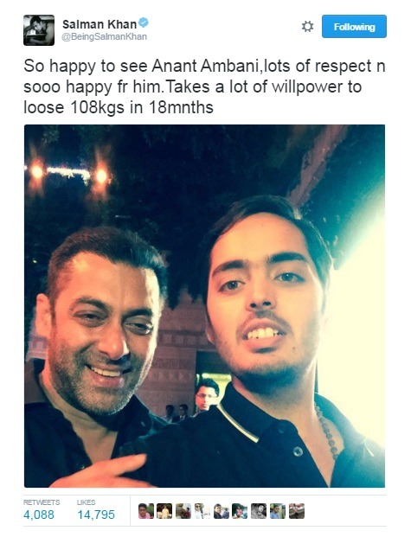Open the sixth liker avatar
Image resolution: width=411 pixels, height=537 pixels.
[240, 511]
